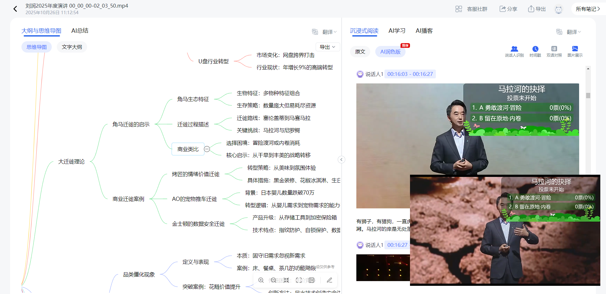The image size is (606, 294).
Task: Click the back arrow icon
Action: pos(15,9)
